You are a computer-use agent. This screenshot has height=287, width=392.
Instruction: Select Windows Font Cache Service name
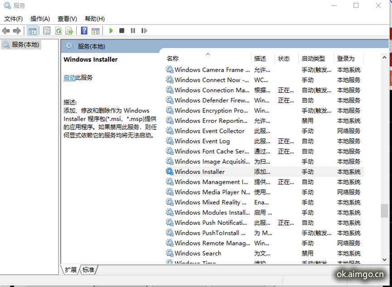212,151
